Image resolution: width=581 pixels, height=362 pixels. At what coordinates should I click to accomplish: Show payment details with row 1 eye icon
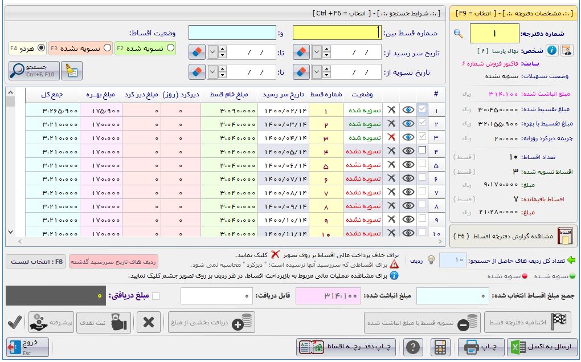click(x=408, y=110)
